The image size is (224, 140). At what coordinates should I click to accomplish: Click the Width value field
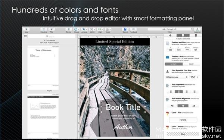click(x=187, y=50)
